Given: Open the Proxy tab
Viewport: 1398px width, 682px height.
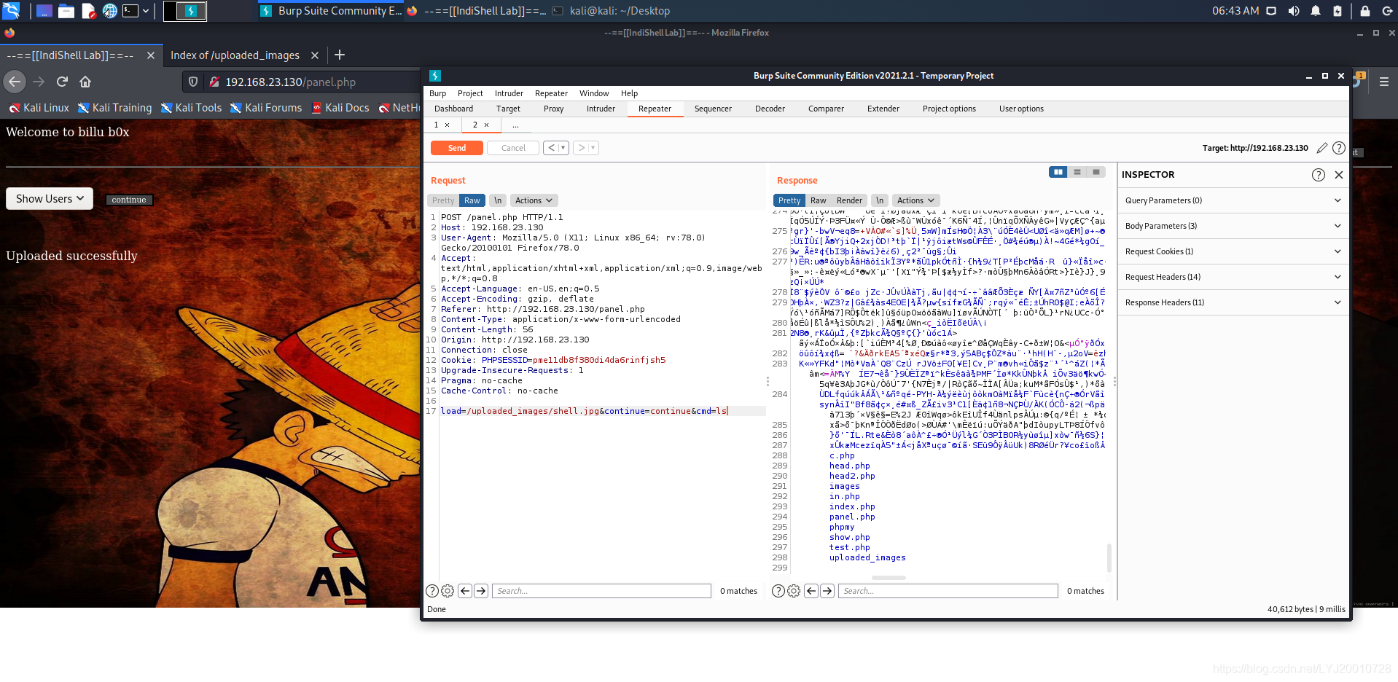Looking at the screenshot, I should point(553,109).
